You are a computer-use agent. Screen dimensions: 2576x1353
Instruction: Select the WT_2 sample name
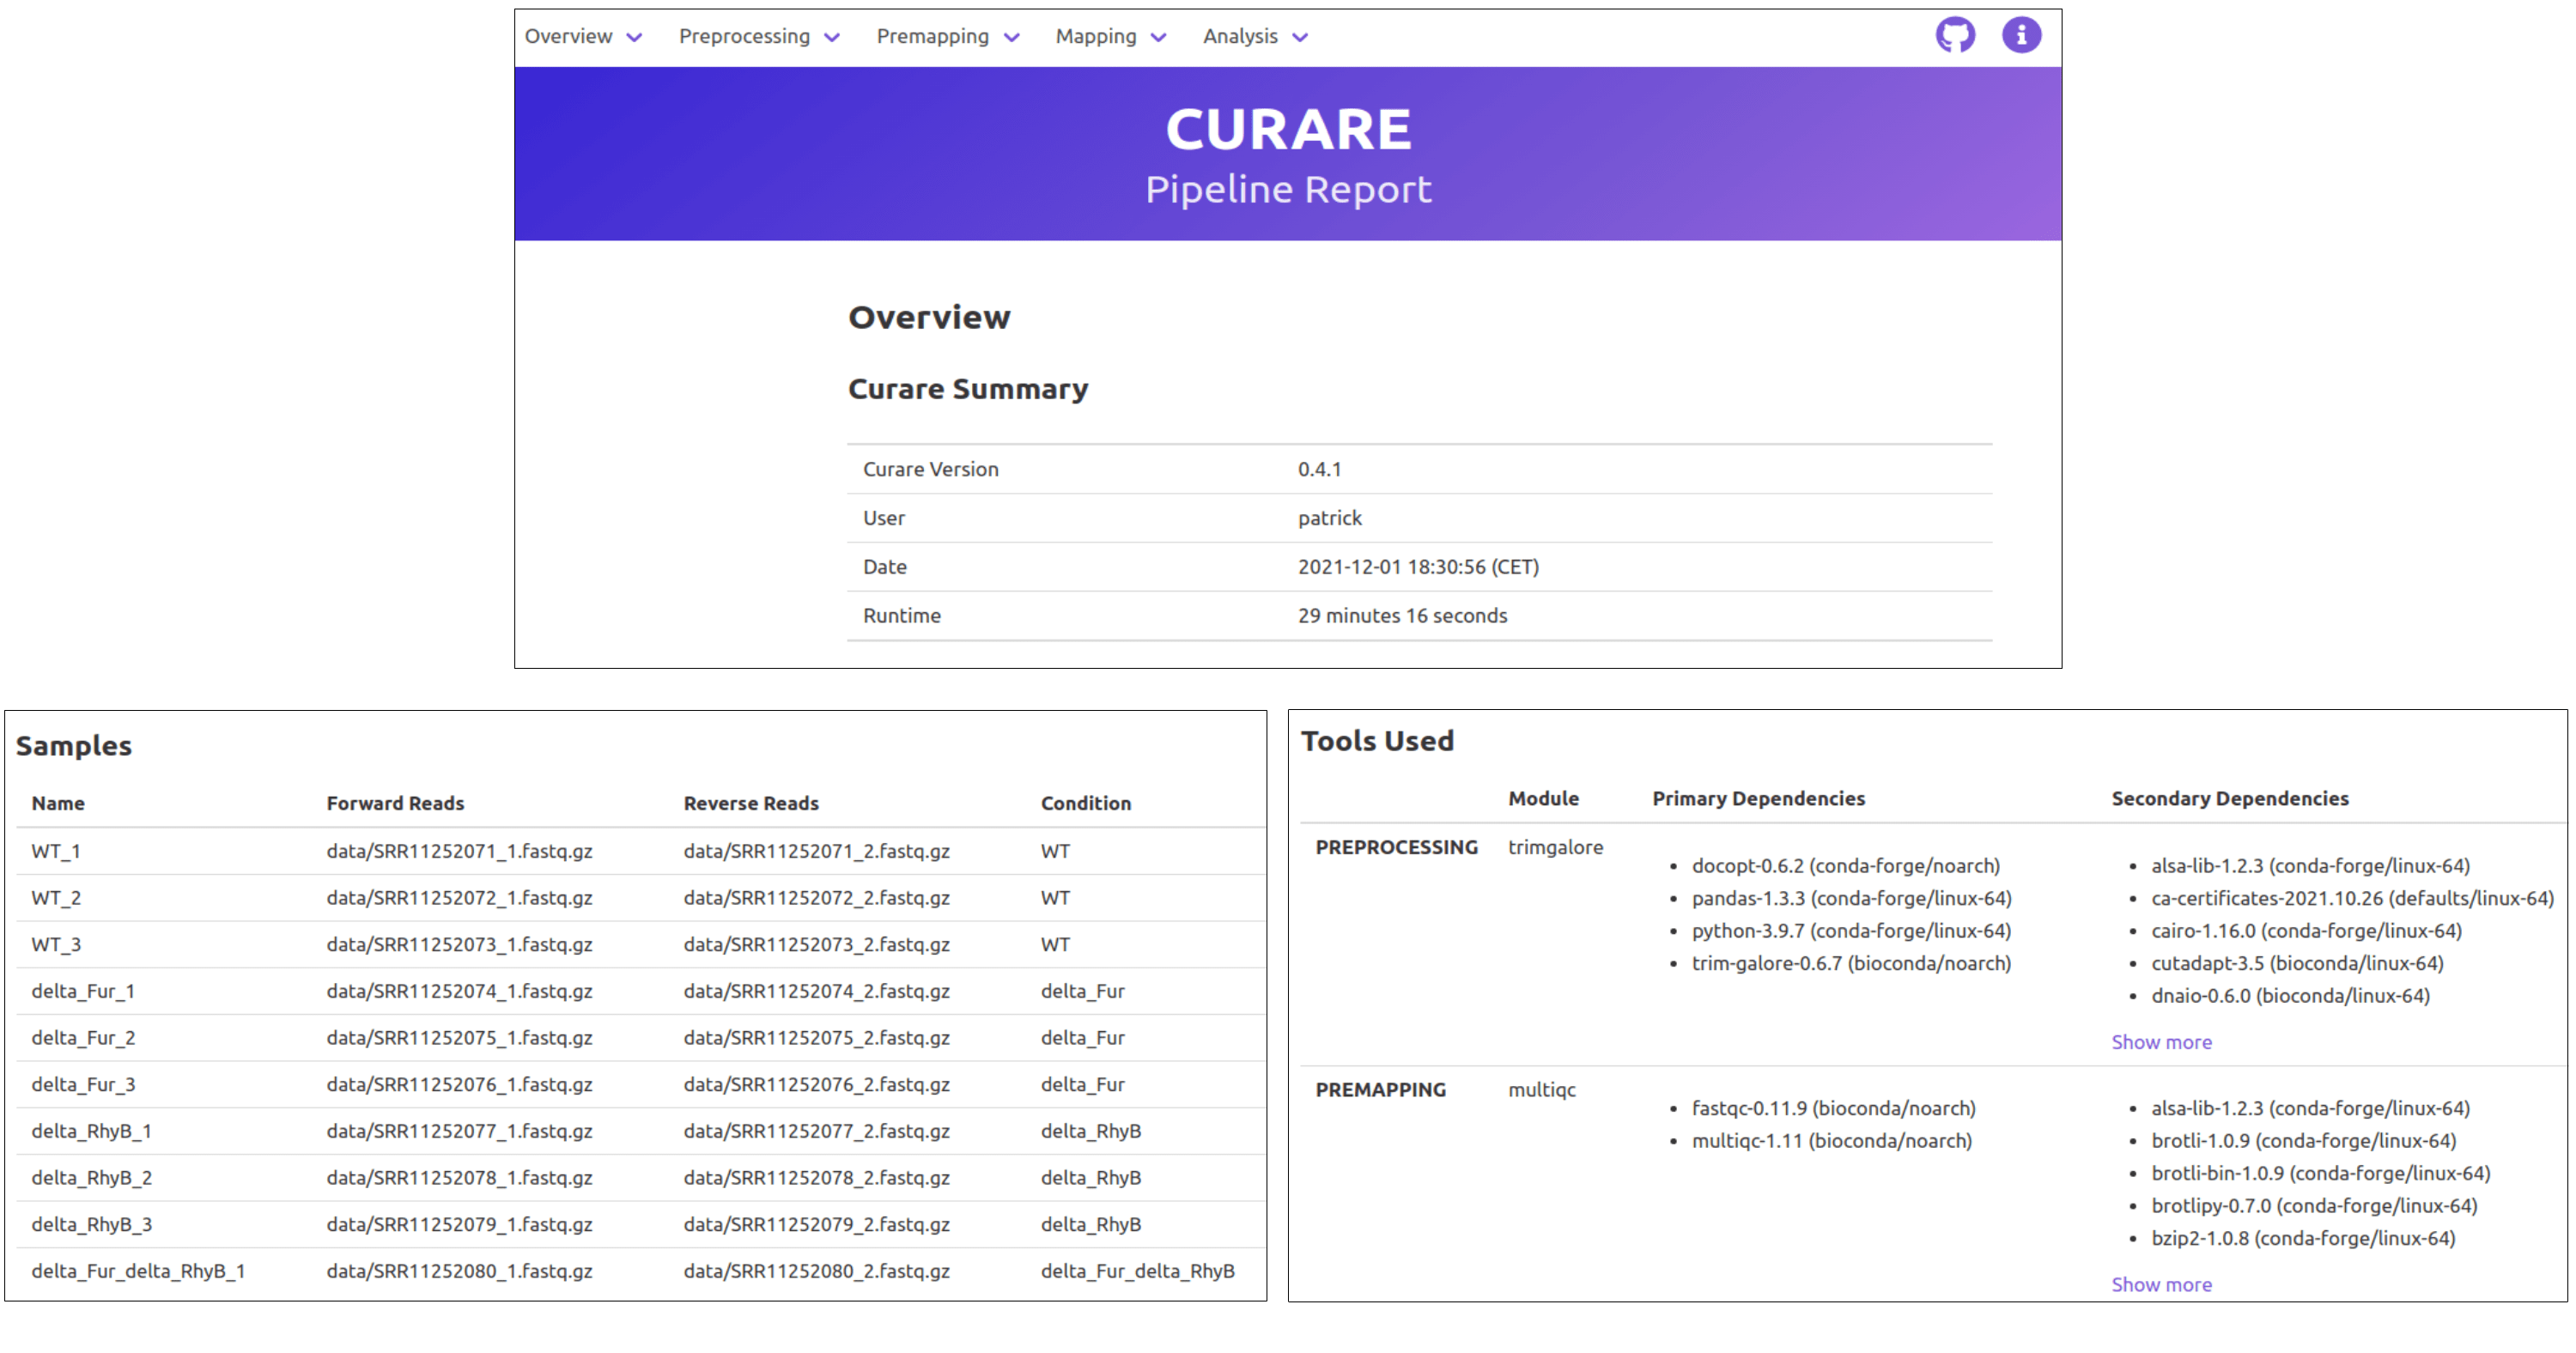tap(56, 898)
